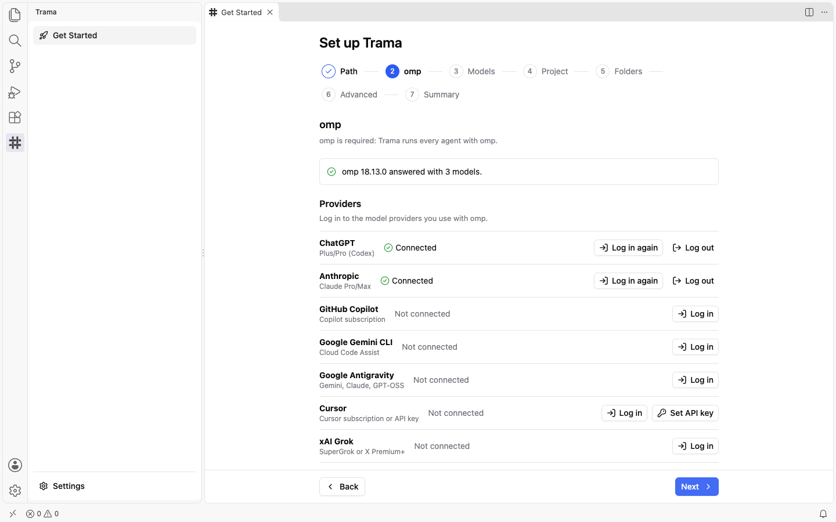
Task: Log out of ChatGPT
Action: pos(693,248)
